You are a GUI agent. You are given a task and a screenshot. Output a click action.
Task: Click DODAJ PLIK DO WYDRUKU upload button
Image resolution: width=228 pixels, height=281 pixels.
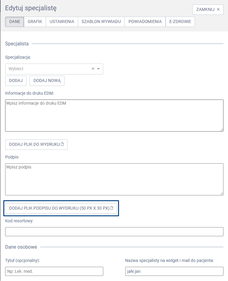click(36, 145)
